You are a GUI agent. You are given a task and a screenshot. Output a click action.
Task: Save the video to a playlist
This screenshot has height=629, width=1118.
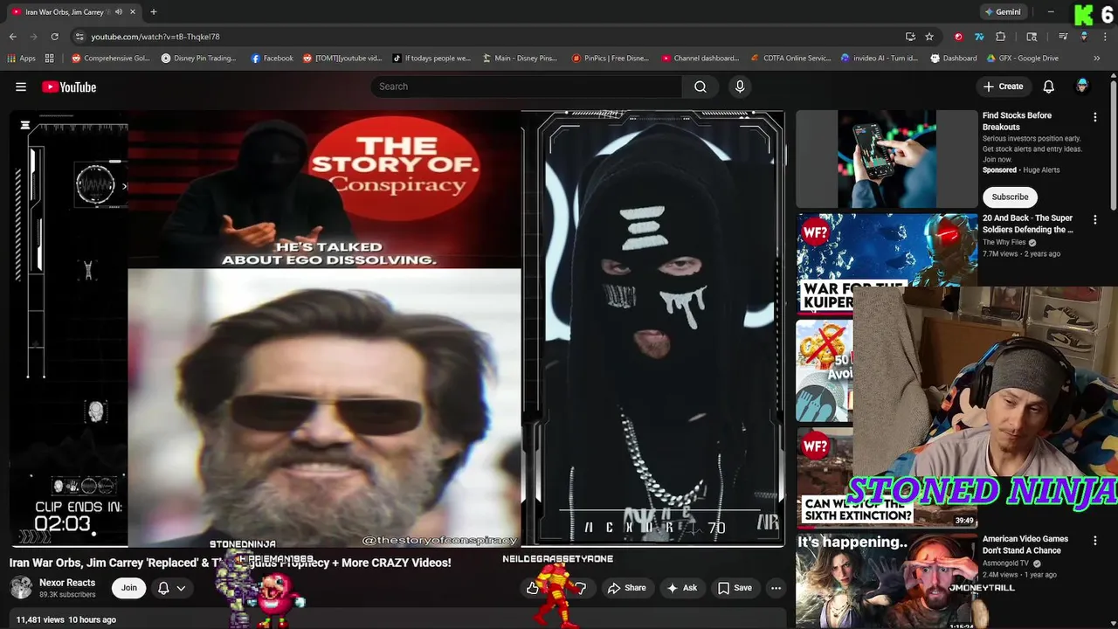pos(734,588)
